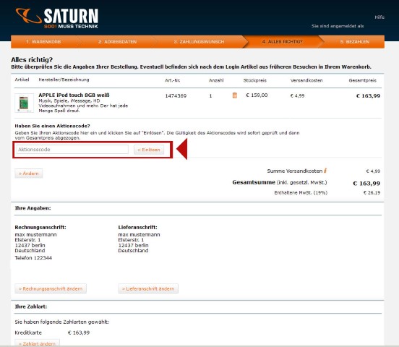Click the Sie sind angemeldet als text
The height and width of the screenshot is (347, 399).
click(338, 26)
